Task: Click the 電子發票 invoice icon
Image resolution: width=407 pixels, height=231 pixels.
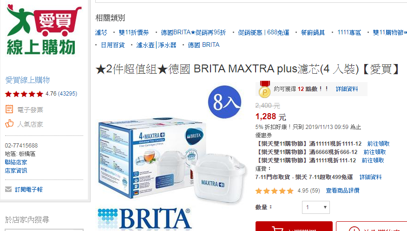Action: click(x=9, y=109)
